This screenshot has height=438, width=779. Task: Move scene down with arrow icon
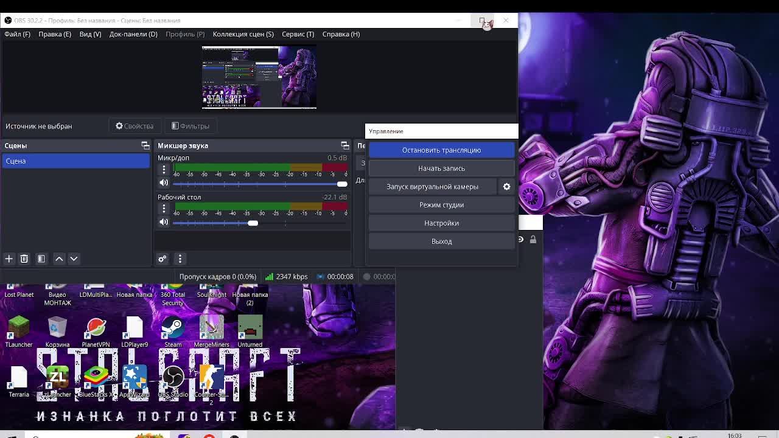(74, 259)
